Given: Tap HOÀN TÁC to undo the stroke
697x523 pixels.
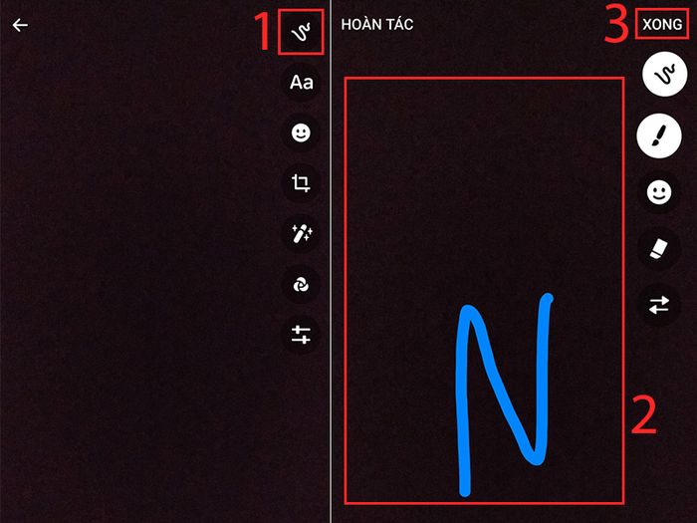Looking at the screenshot, I should [377, 24].
